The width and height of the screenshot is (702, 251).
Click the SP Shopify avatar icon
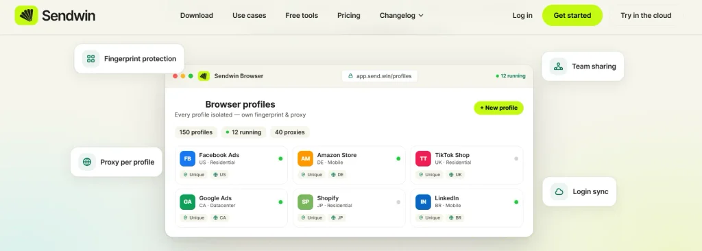[305, 202]
